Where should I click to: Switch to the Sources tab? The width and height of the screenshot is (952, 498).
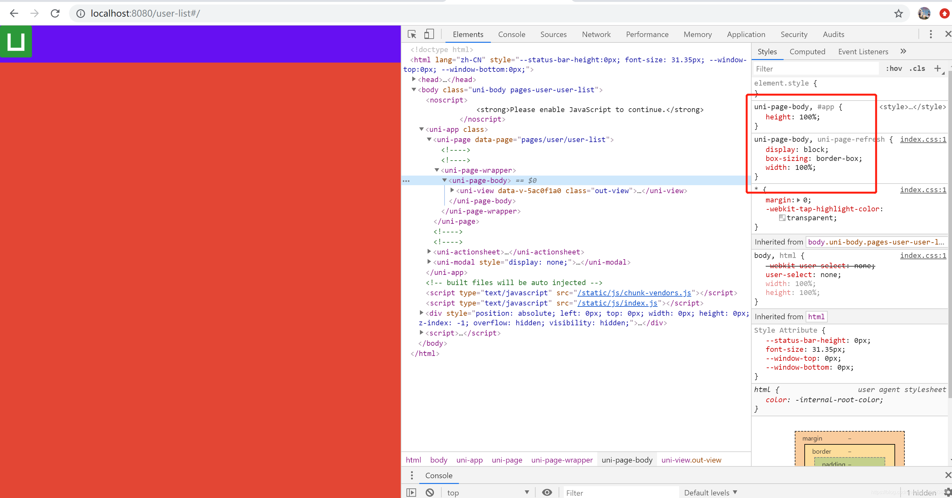[553, 34]
